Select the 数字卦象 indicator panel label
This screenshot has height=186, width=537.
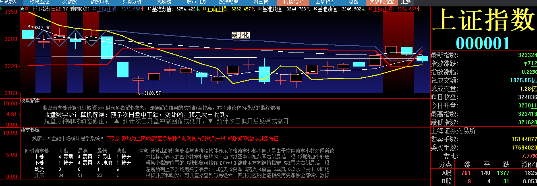click(x=30, y=130)
